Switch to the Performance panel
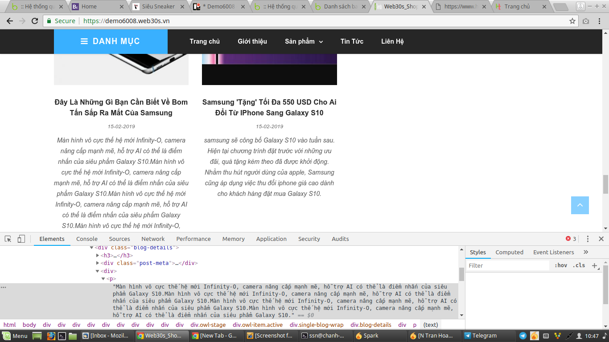This screenshot has height=342, width=609. pyautogui.click(x=193, y=239)
